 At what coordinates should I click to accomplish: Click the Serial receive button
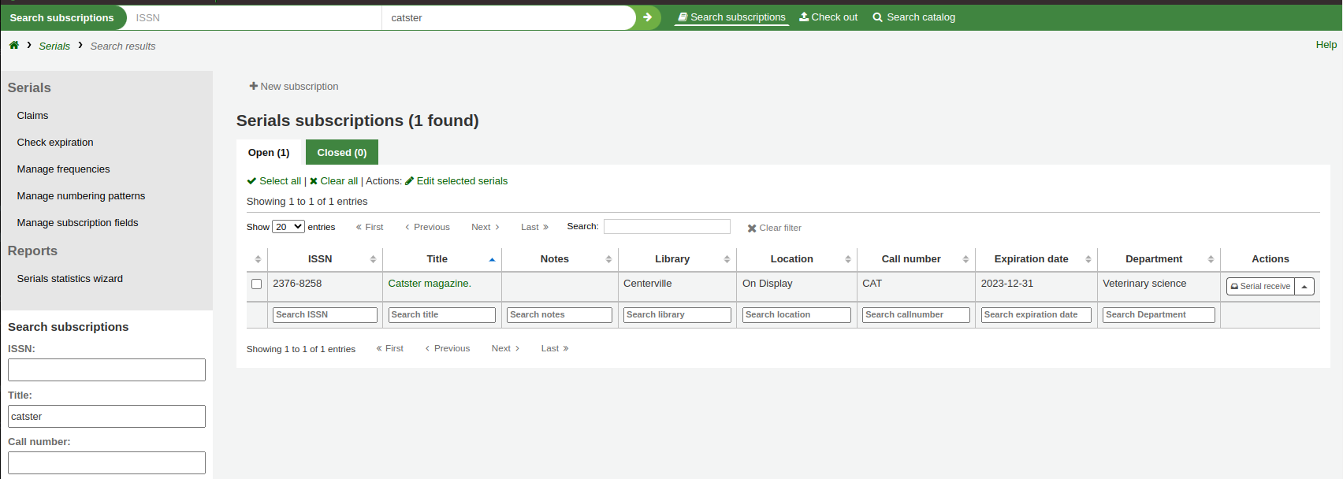[x=1260, y=287]
